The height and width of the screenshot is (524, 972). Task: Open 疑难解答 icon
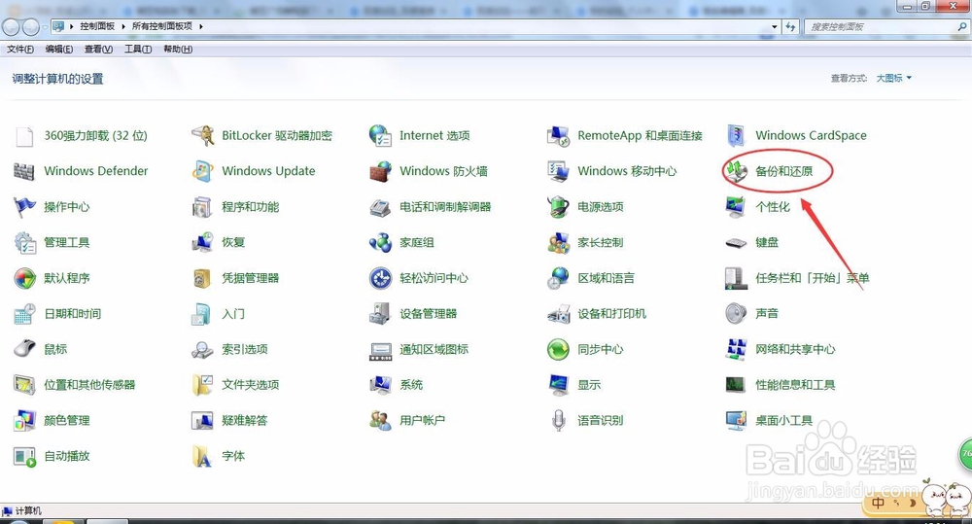click(203, 420)
